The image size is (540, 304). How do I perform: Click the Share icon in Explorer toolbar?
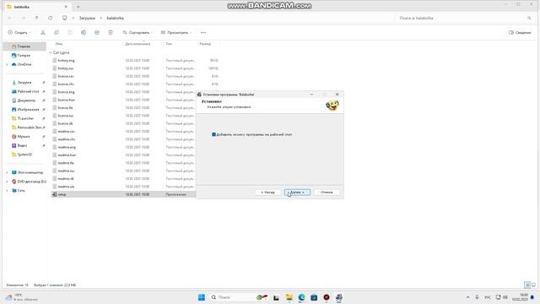pos(97,32)
